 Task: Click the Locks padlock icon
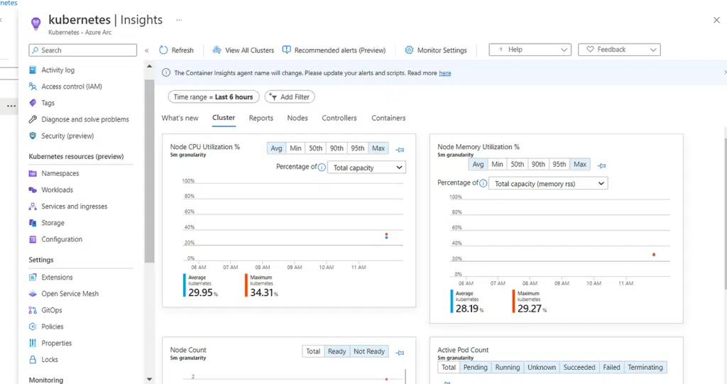point(33,359)
